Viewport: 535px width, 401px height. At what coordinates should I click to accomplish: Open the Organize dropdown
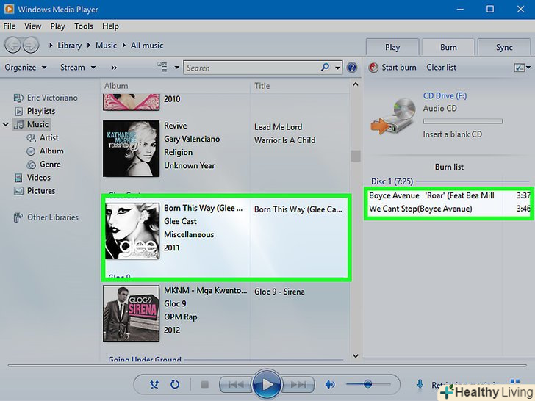coord(26,67)
